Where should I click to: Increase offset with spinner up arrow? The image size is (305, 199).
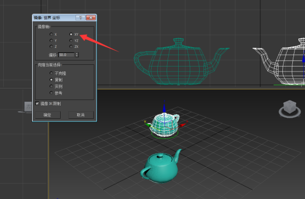[77, 54]
